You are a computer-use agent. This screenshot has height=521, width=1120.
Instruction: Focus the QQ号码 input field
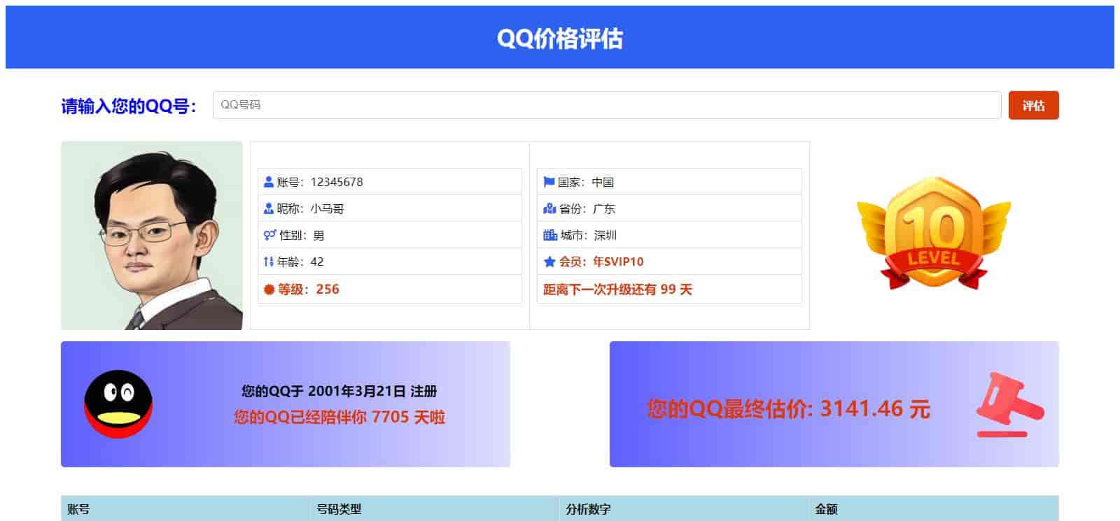607,105
